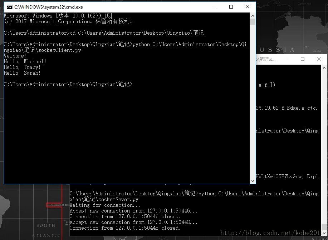Screen dimensions: 328x240
Task: Click the 'HbLtXwiO5P7LvGrw; Expi' text in the background window
Action: (287, 176)
